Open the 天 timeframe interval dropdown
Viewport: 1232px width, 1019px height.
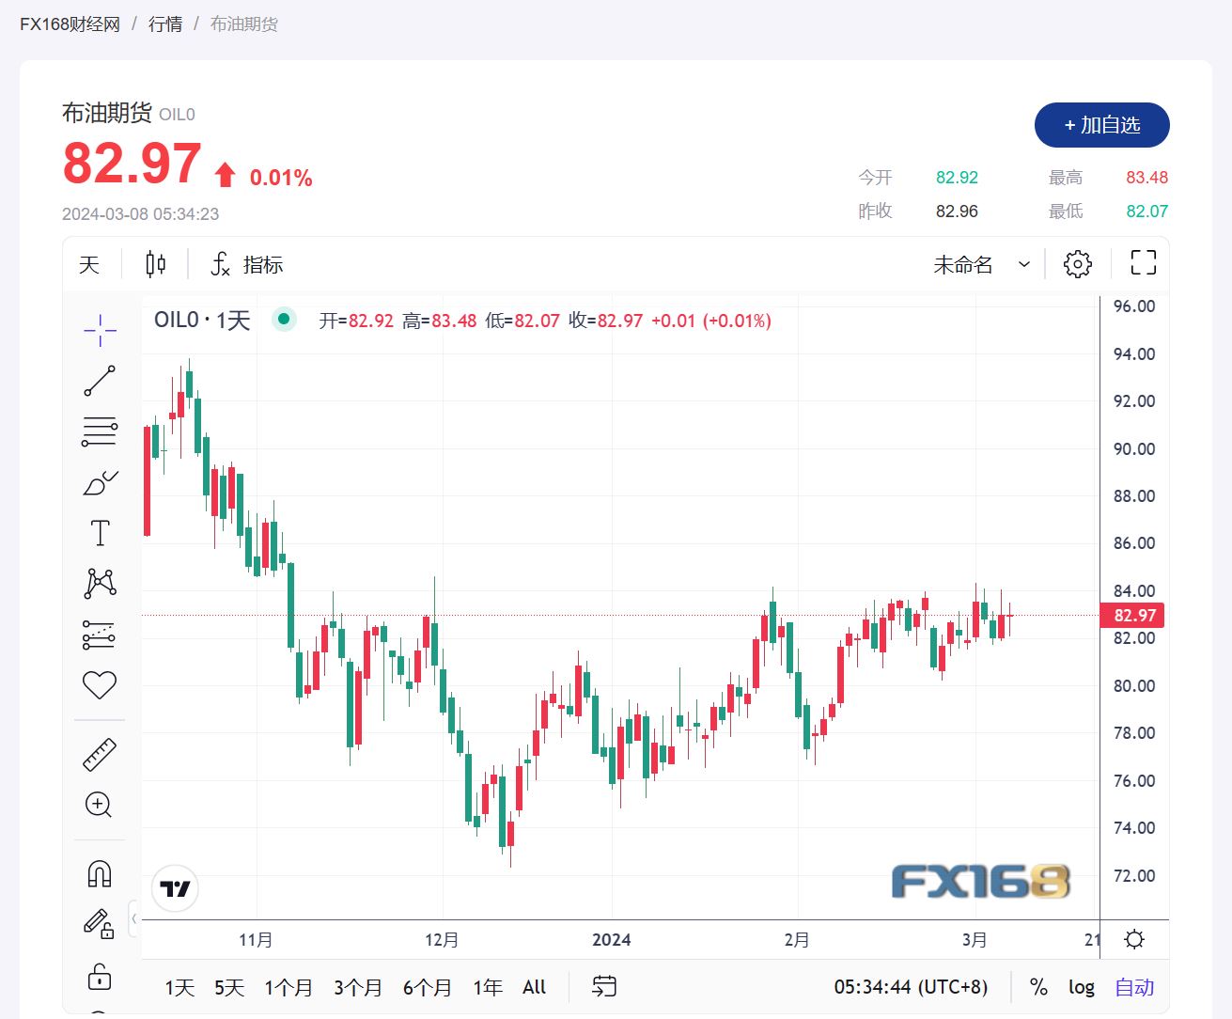89,265
